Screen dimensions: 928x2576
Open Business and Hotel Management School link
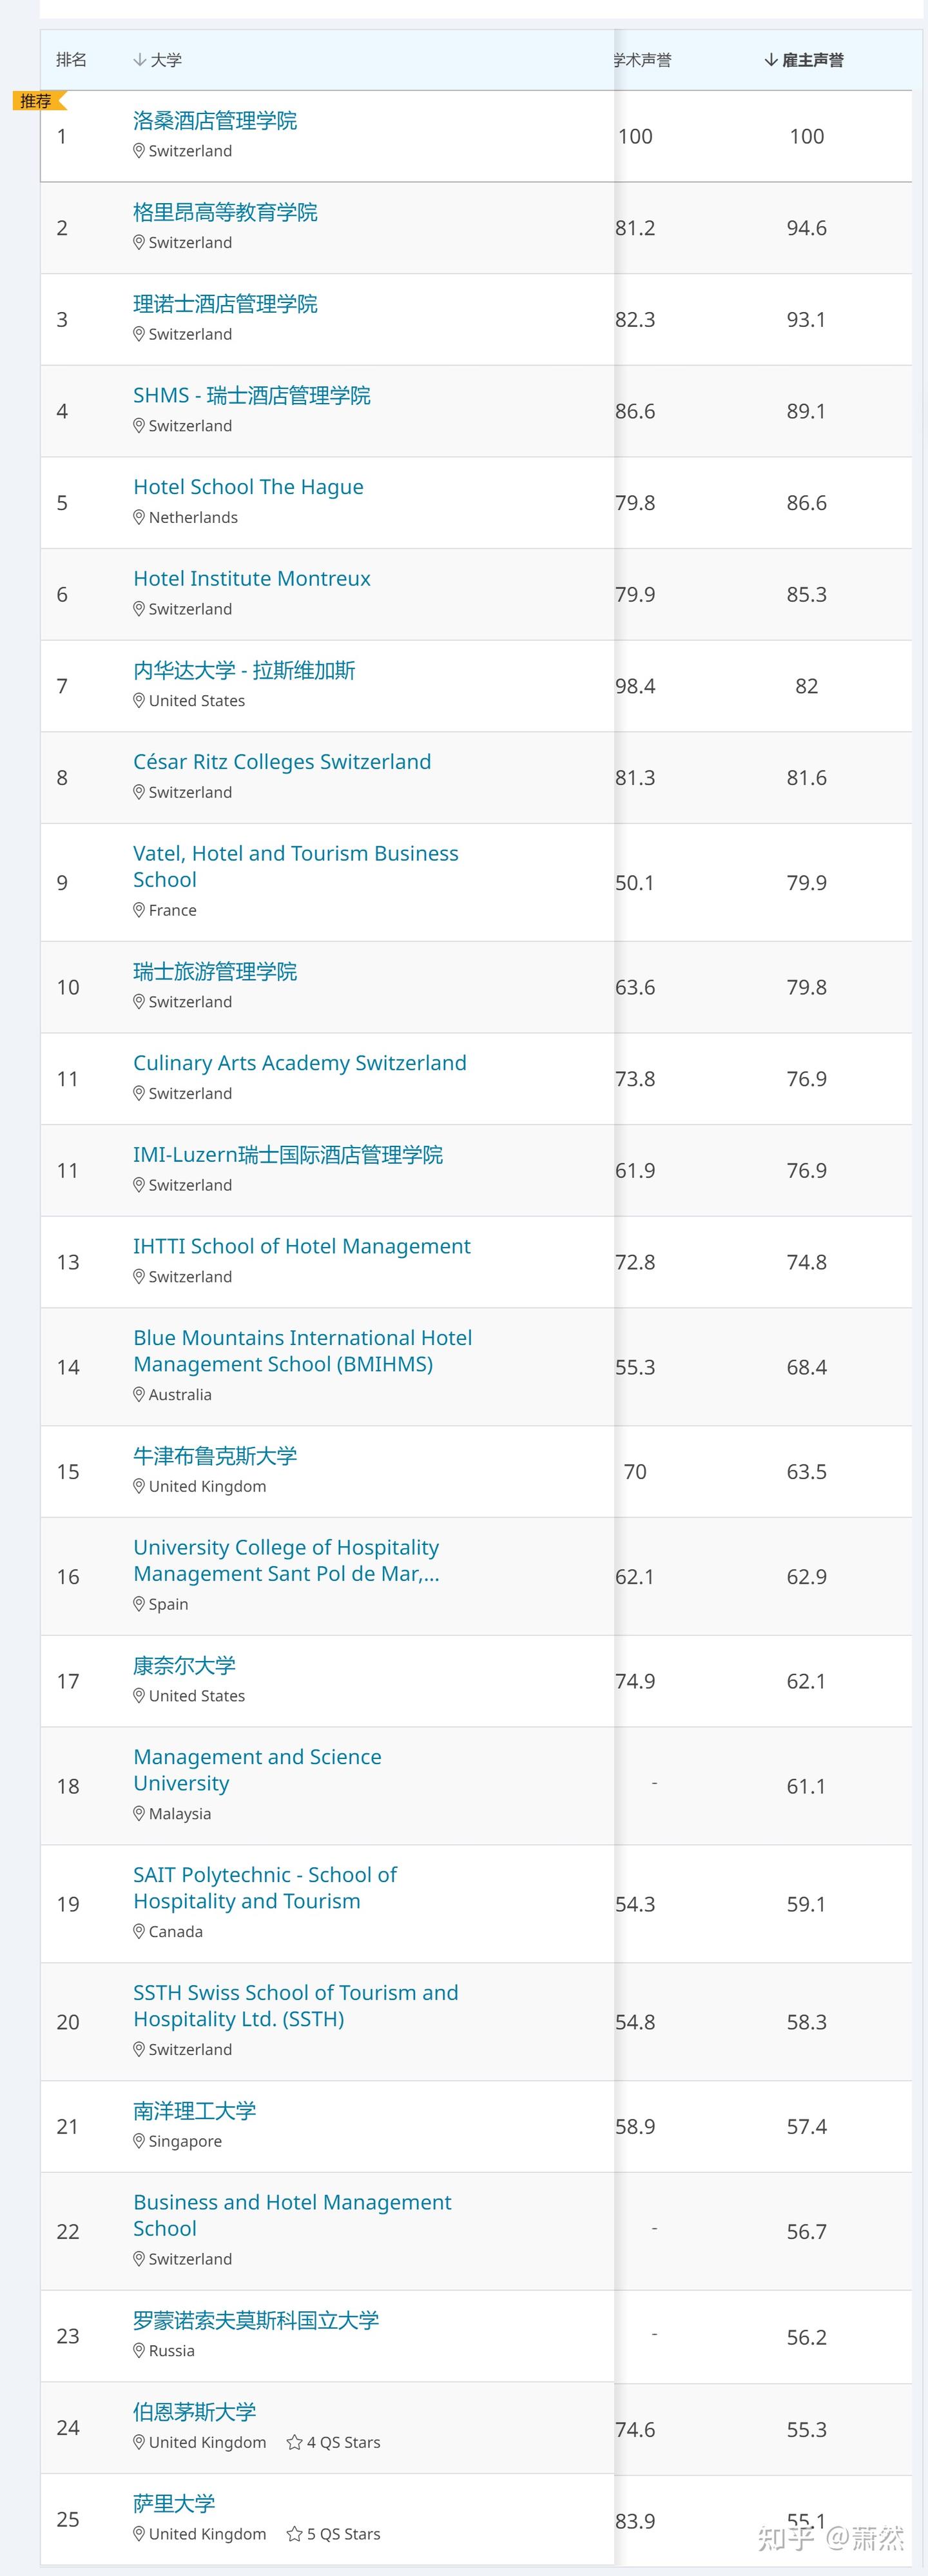[x=293, y=2215]
